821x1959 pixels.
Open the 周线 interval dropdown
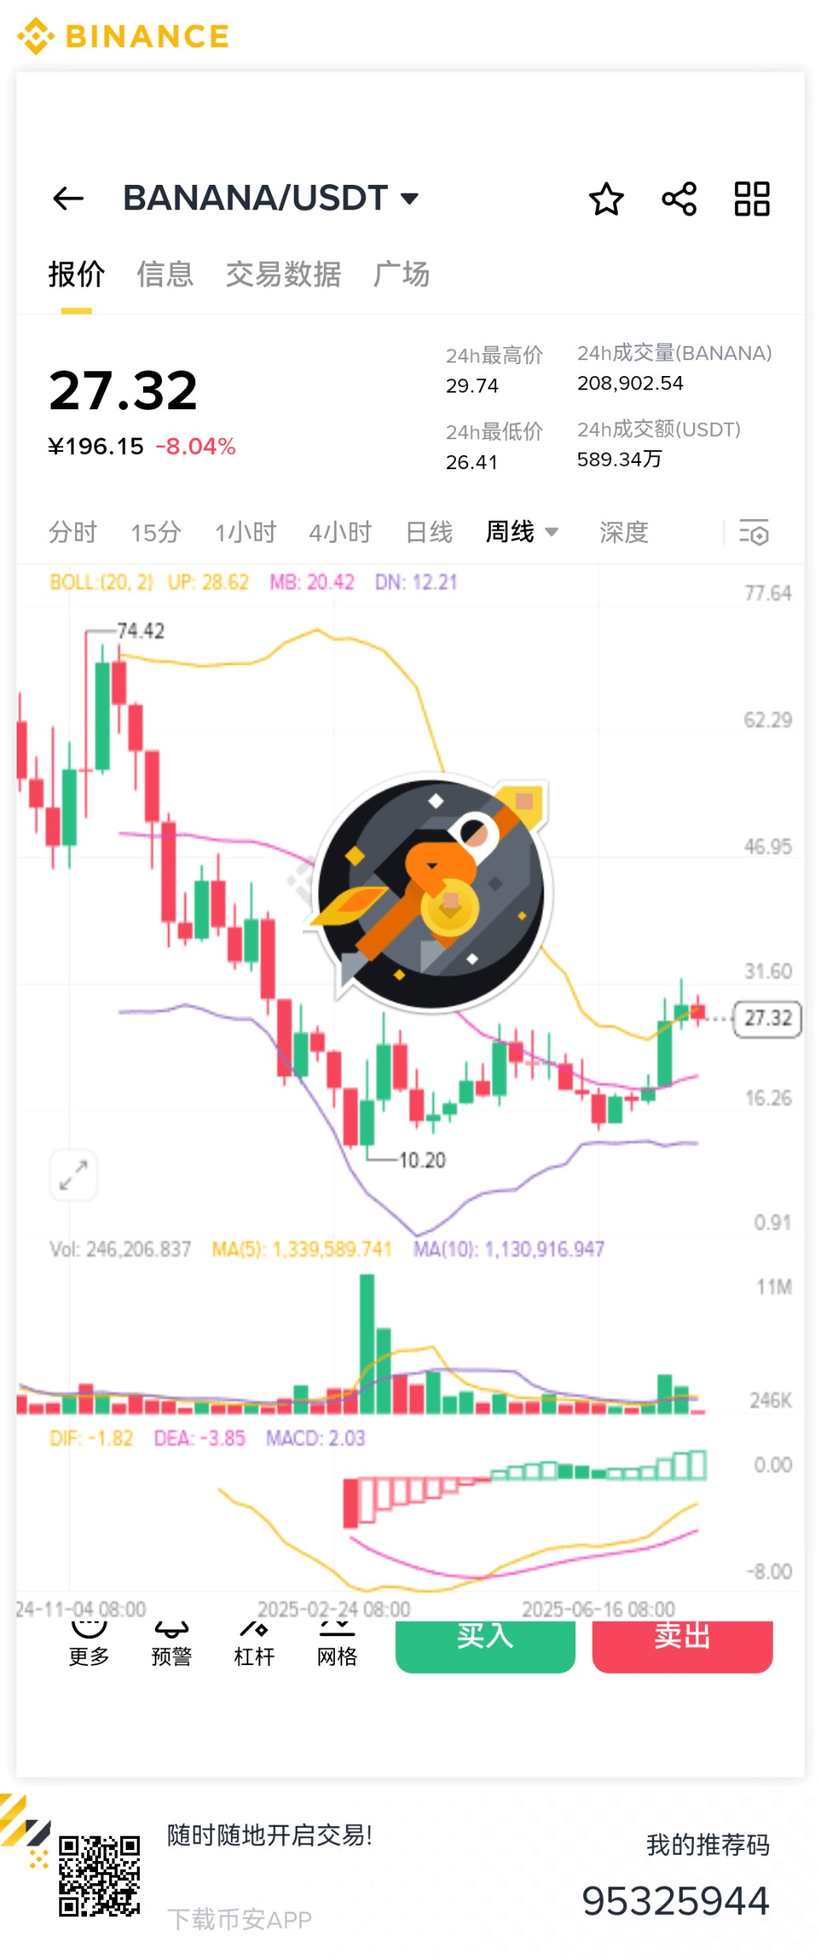click(x=522, y=532)
